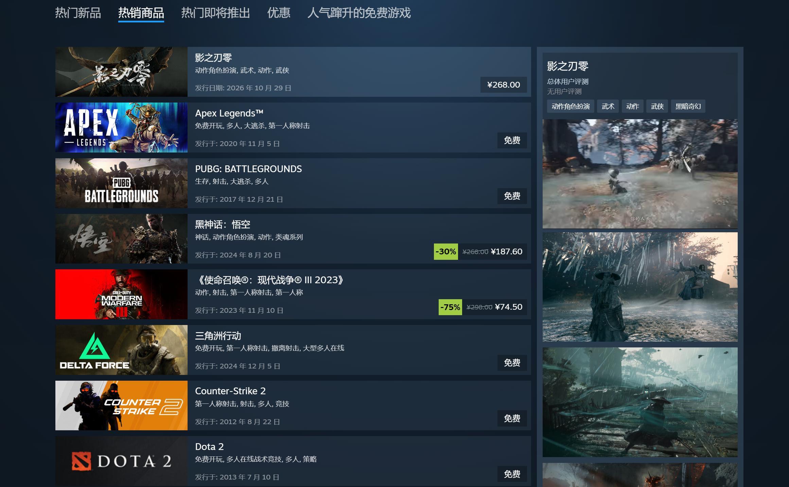Screen dimensions: 789x487
Task: Click the 免费 price on PUBG row
Action: point(512,196)
